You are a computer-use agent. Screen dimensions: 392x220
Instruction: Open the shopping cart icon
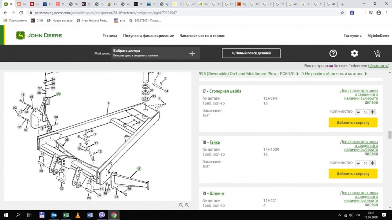pos(377,54)
